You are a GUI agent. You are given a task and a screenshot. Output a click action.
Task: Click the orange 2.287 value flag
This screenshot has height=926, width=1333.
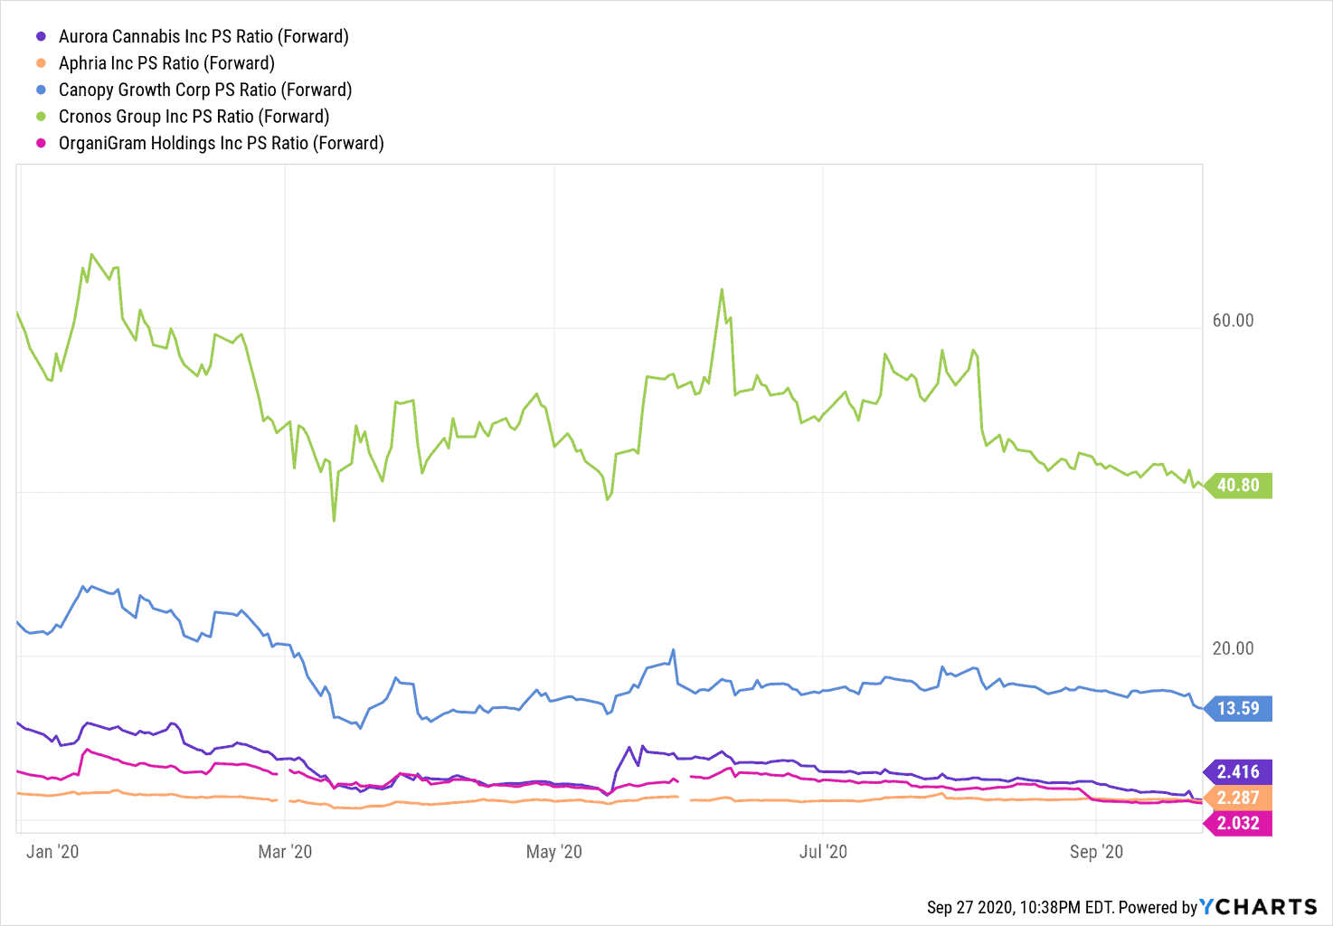tap(1238, 798)
